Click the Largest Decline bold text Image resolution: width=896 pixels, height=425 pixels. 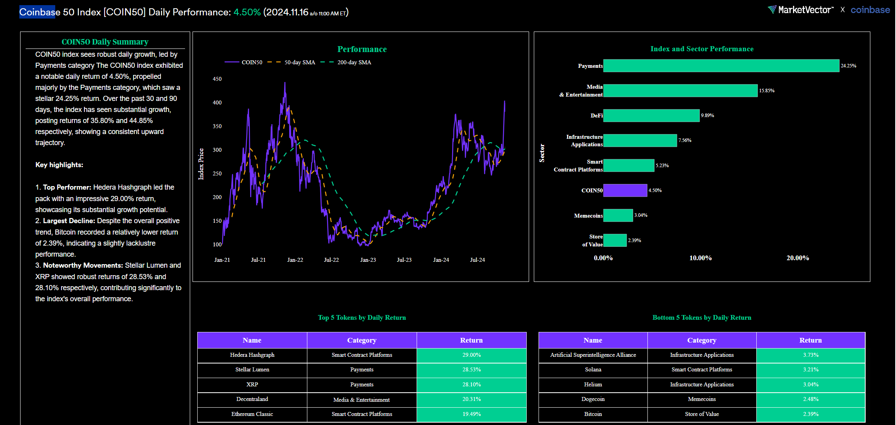point(69,221)
